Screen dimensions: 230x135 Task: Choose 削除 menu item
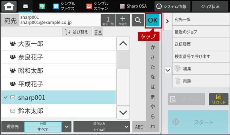point(201,81)
